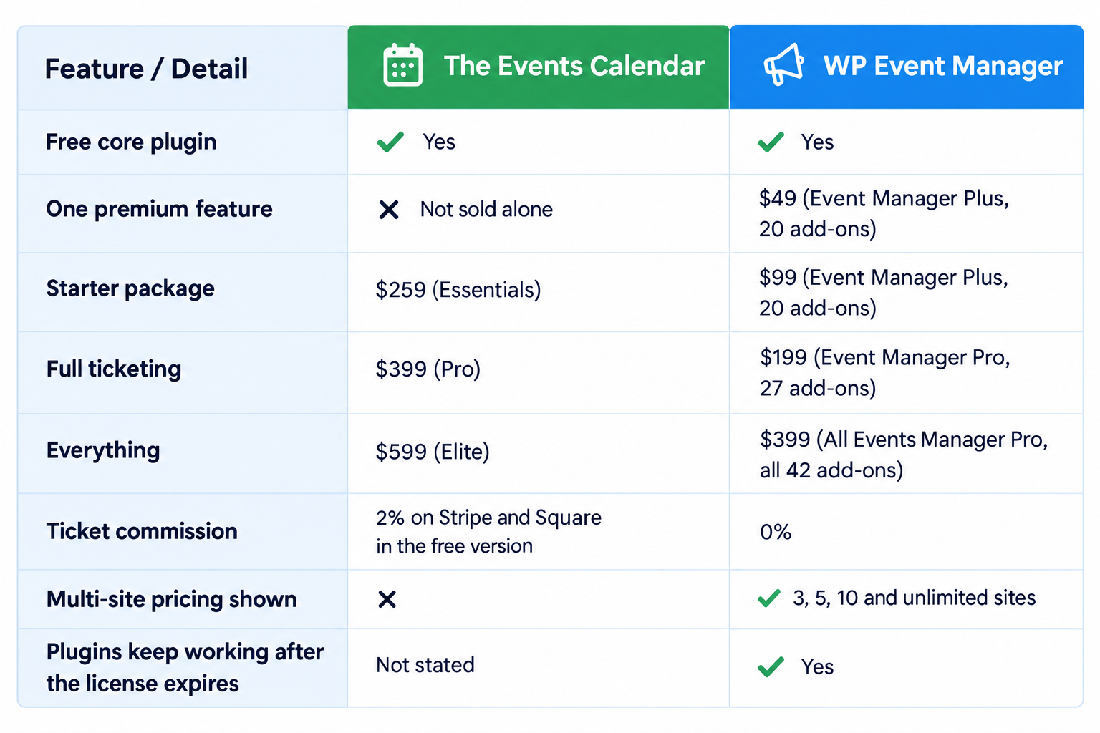The width and height of the screenshot is (1100, 733).
Task: Click the "One premium feature" row label
Action: tap(159, 209)
